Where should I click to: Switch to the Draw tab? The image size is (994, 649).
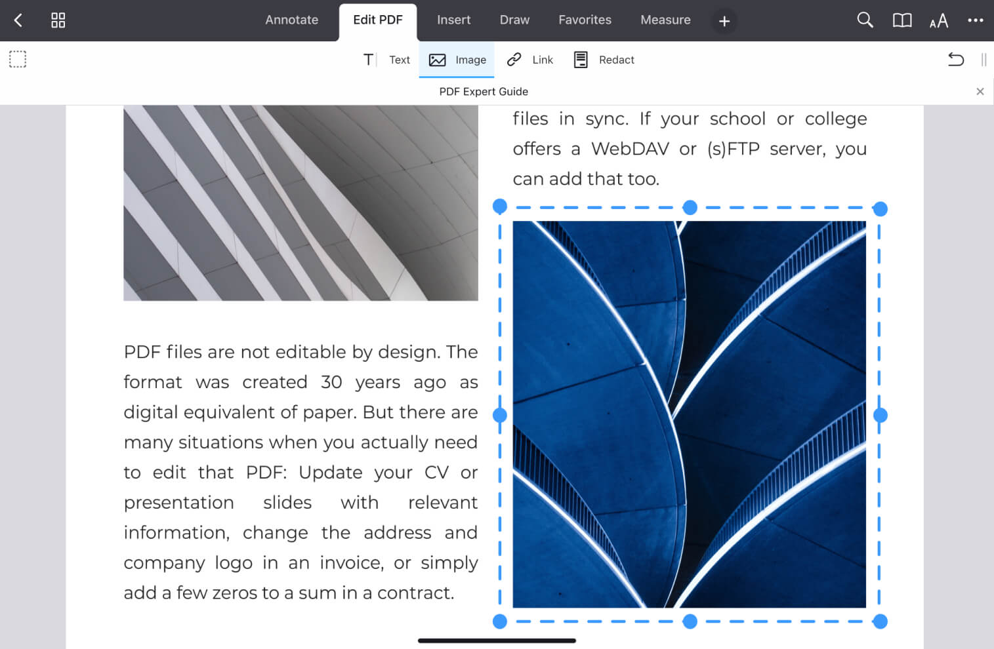coord(514,20)
